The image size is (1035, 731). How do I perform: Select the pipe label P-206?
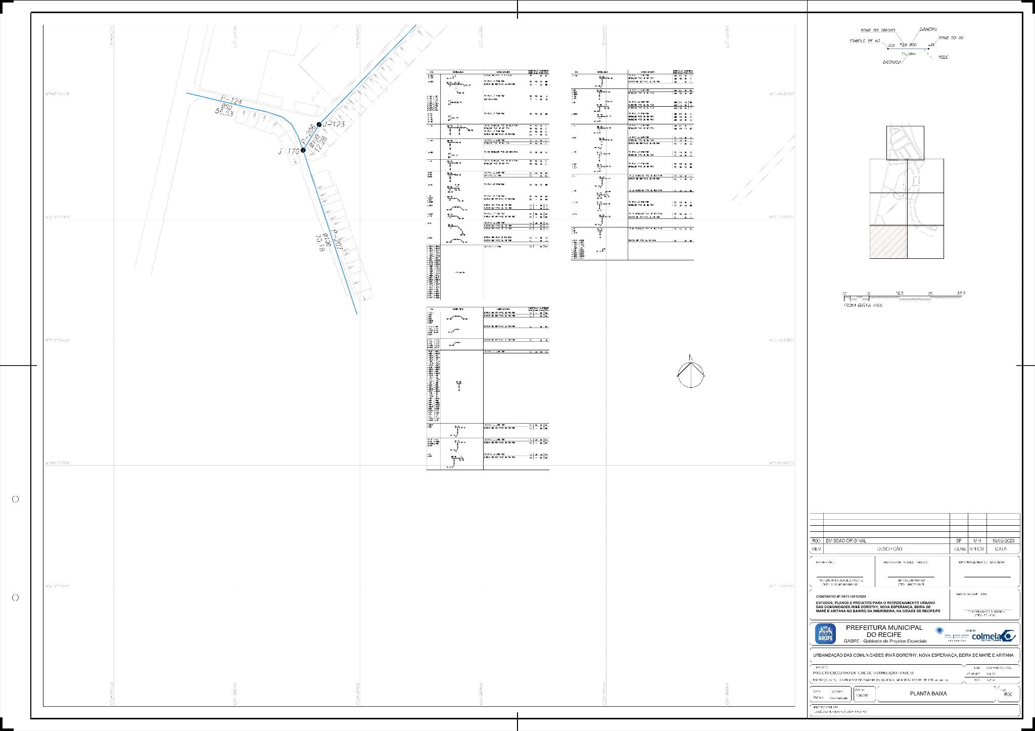pyautogui.click(x=307, y=135)
